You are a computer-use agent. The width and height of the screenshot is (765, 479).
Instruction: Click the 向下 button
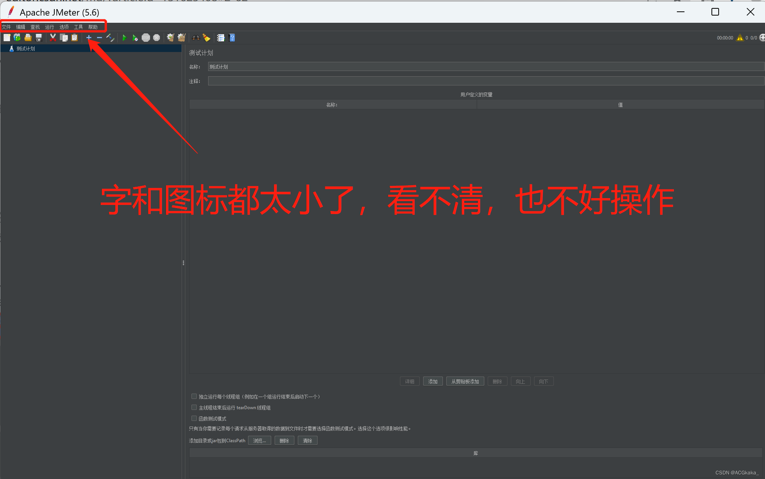click(x=544, y=381)
